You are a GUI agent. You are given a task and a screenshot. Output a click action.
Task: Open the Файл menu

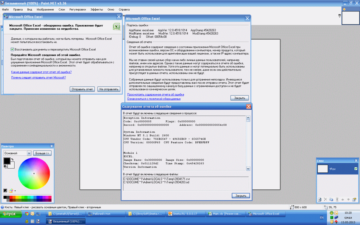coord(5,9)
